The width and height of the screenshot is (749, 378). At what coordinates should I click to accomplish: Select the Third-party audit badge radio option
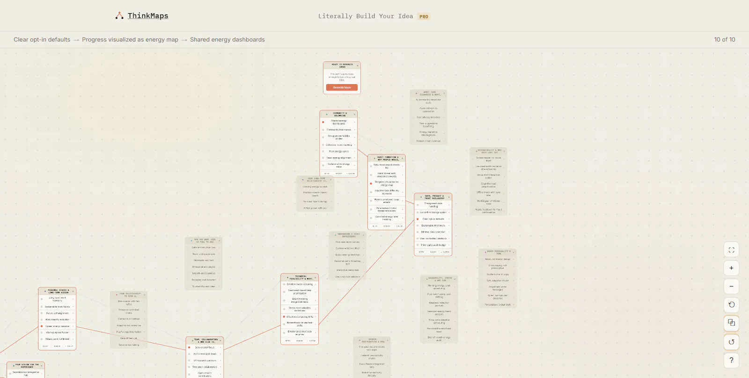(x=418, y=245)
